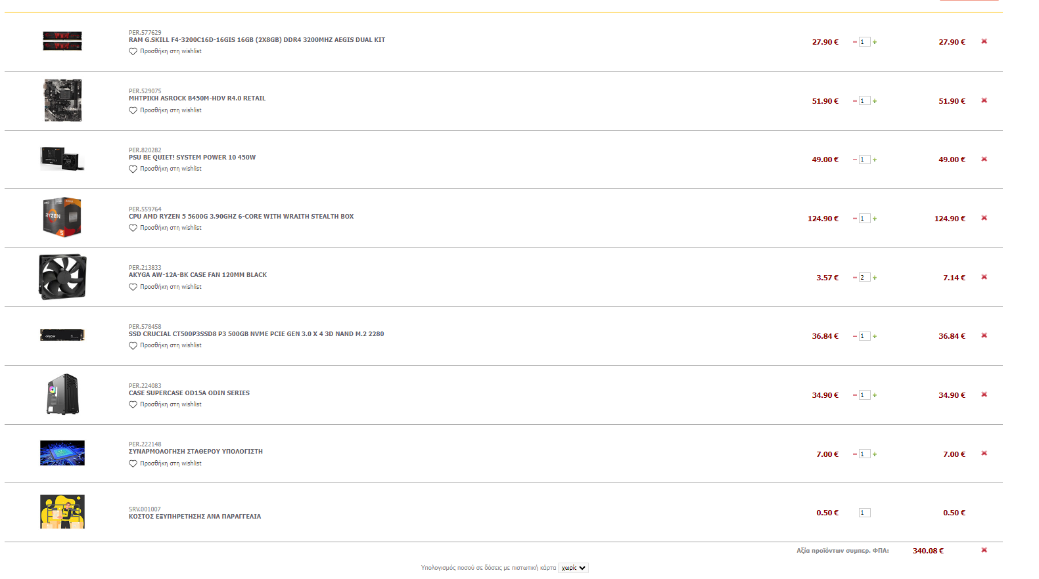
Task: Decrease quantity of Crucial SSD
Action: (854, 336)
